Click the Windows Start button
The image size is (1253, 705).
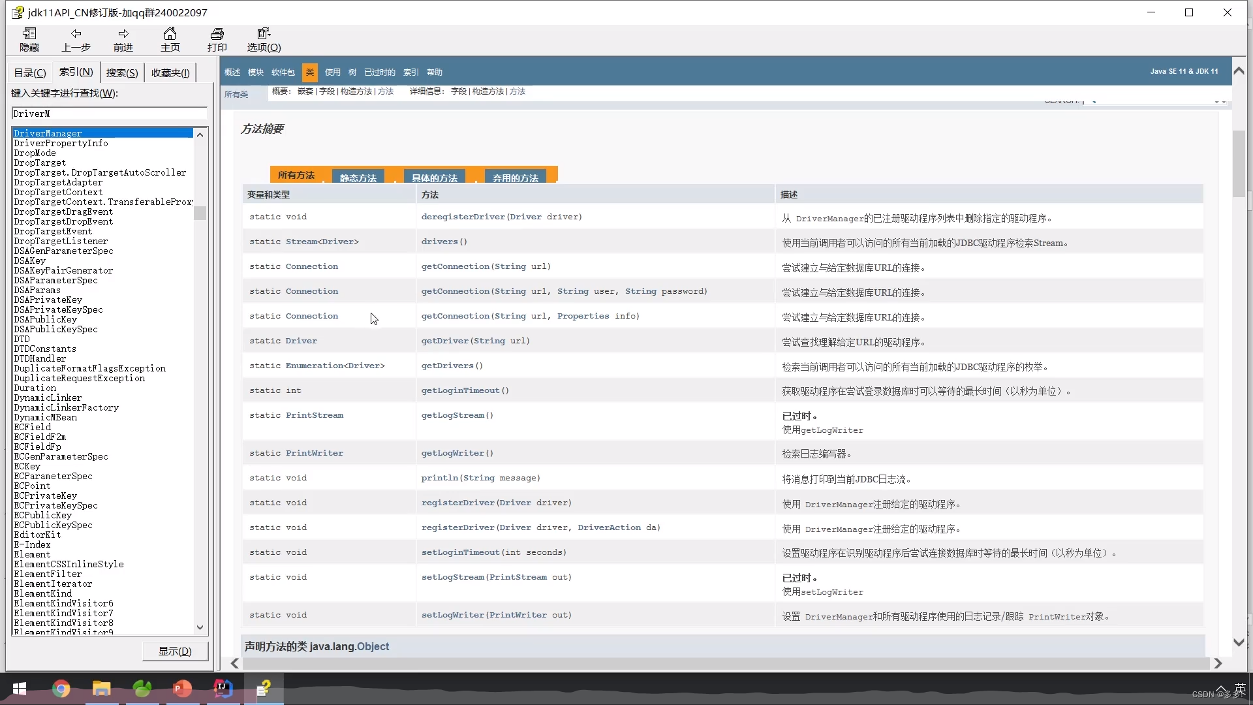(19, 689)
